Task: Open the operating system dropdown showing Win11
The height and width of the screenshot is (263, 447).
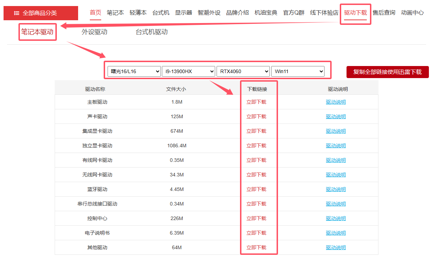Action: (298, 71)
